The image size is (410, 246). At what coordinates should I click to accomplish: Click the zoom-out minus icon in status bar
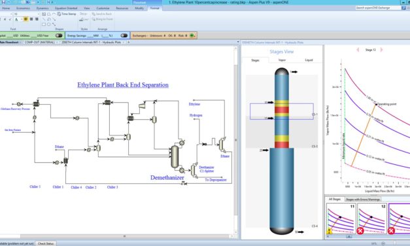coord(383,243)
